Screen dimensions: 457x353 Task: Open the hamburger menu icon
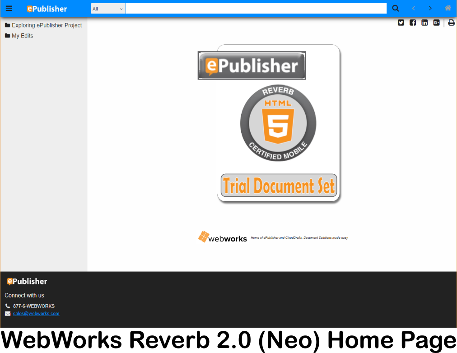coord(9,9)
